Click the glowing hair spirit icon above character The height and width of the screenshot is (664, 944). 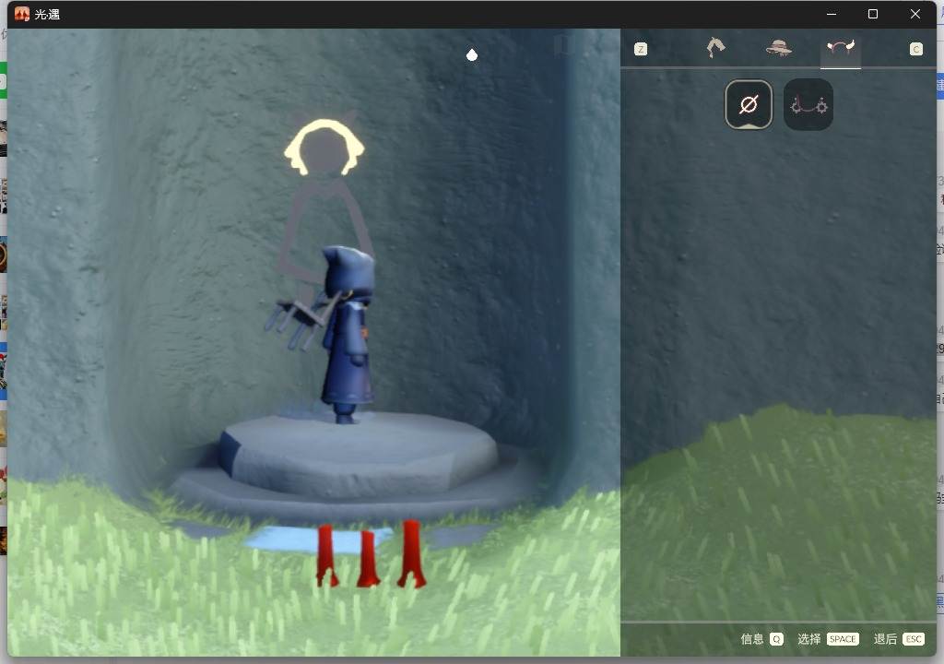324,147
